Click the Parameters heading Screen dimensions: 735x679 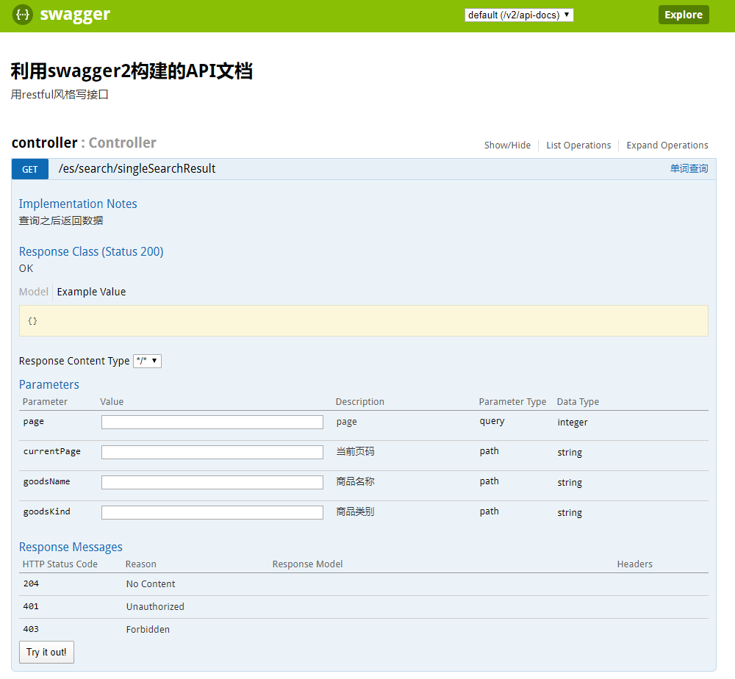[49, 385]
